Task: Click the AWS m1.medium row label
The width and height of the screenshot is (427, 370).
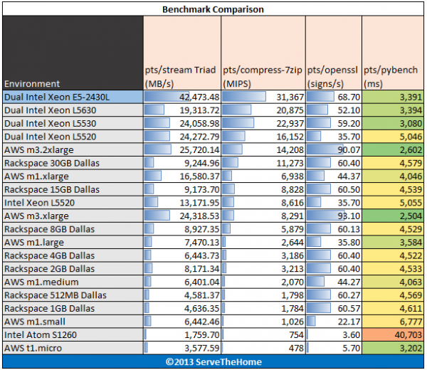Action: pos(73,282)
